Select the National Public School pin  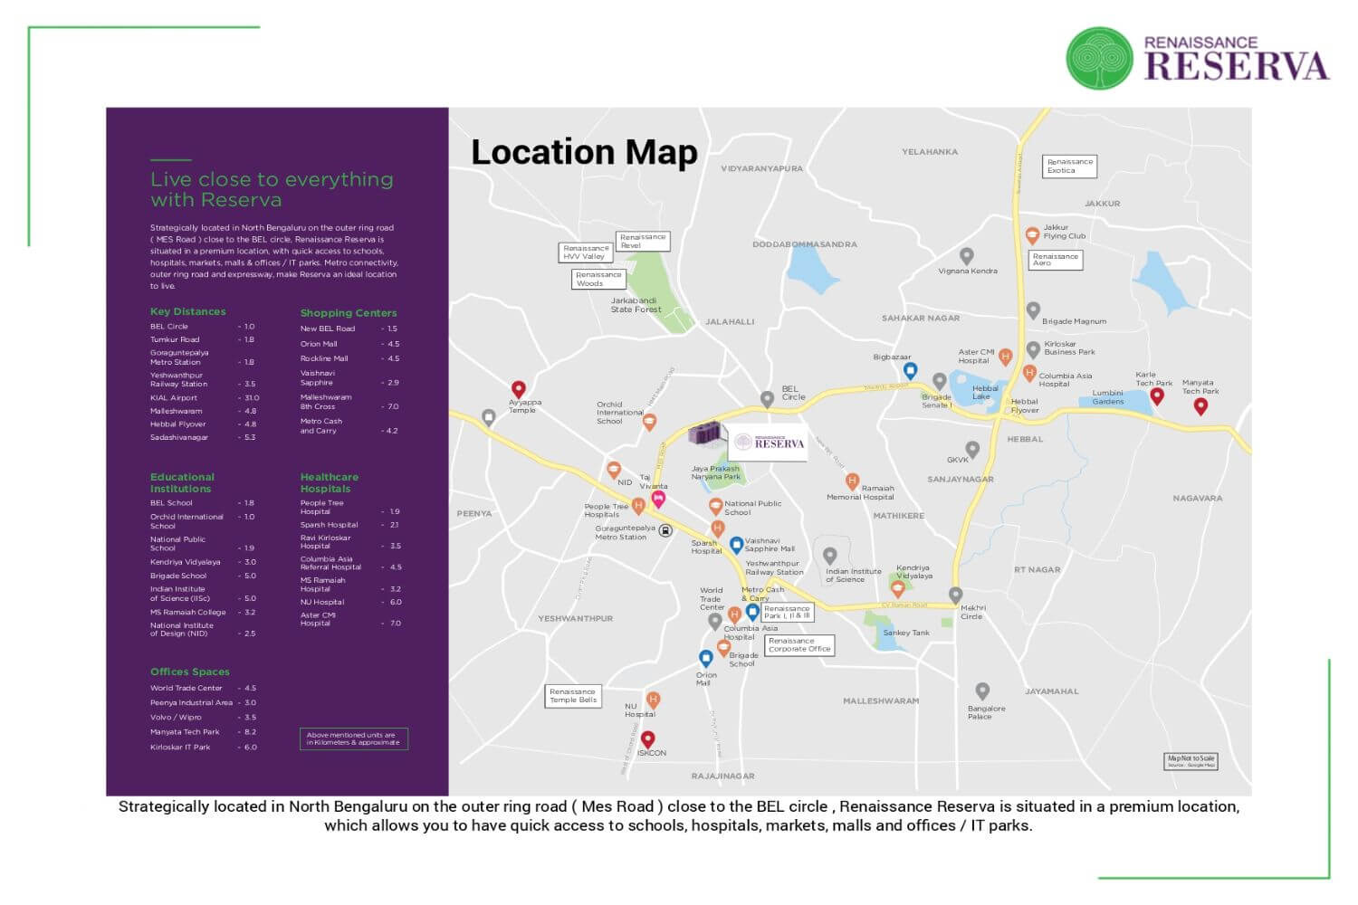(x=715, y=507)
